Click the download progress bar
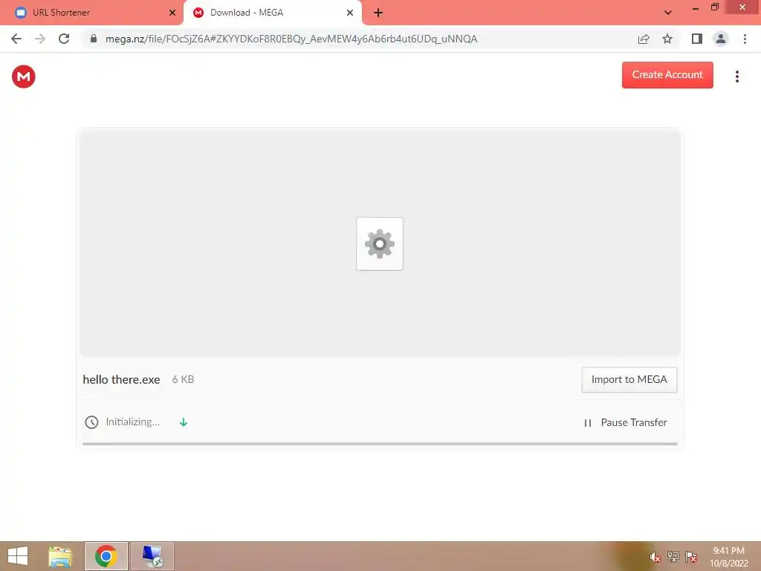761x571 pixels. tap(380, 443)
